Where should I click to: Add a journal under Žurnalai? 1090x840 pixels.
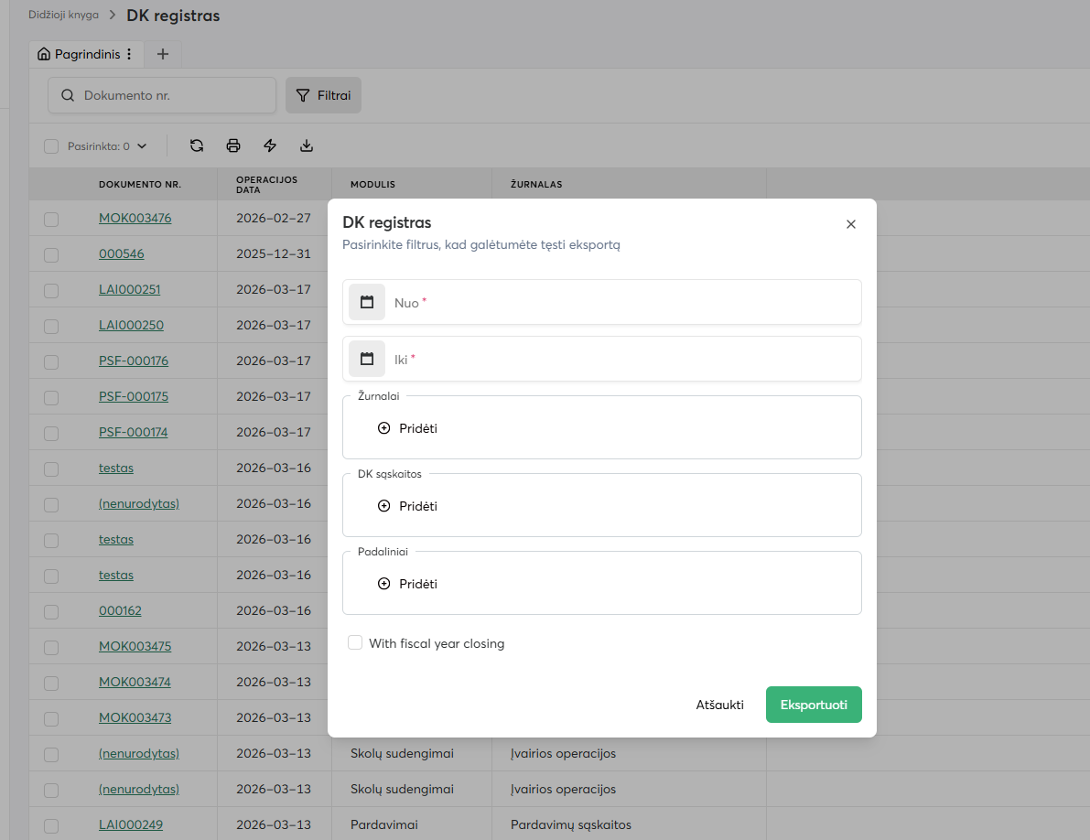(x=408, y=428)
